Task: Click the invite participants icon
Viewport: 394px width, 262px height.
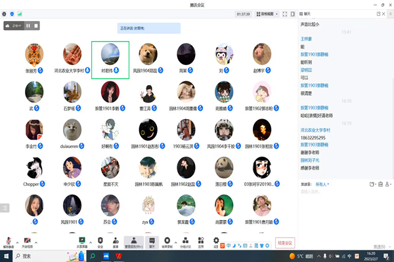Action: tap(116, 240)
